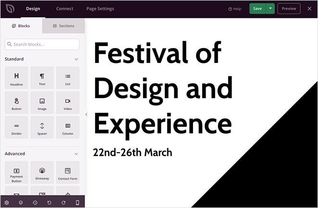Select the Video block

pos(68,102)
